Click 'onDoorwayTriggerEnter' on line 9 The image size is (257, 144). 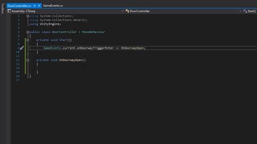point(95,48)
